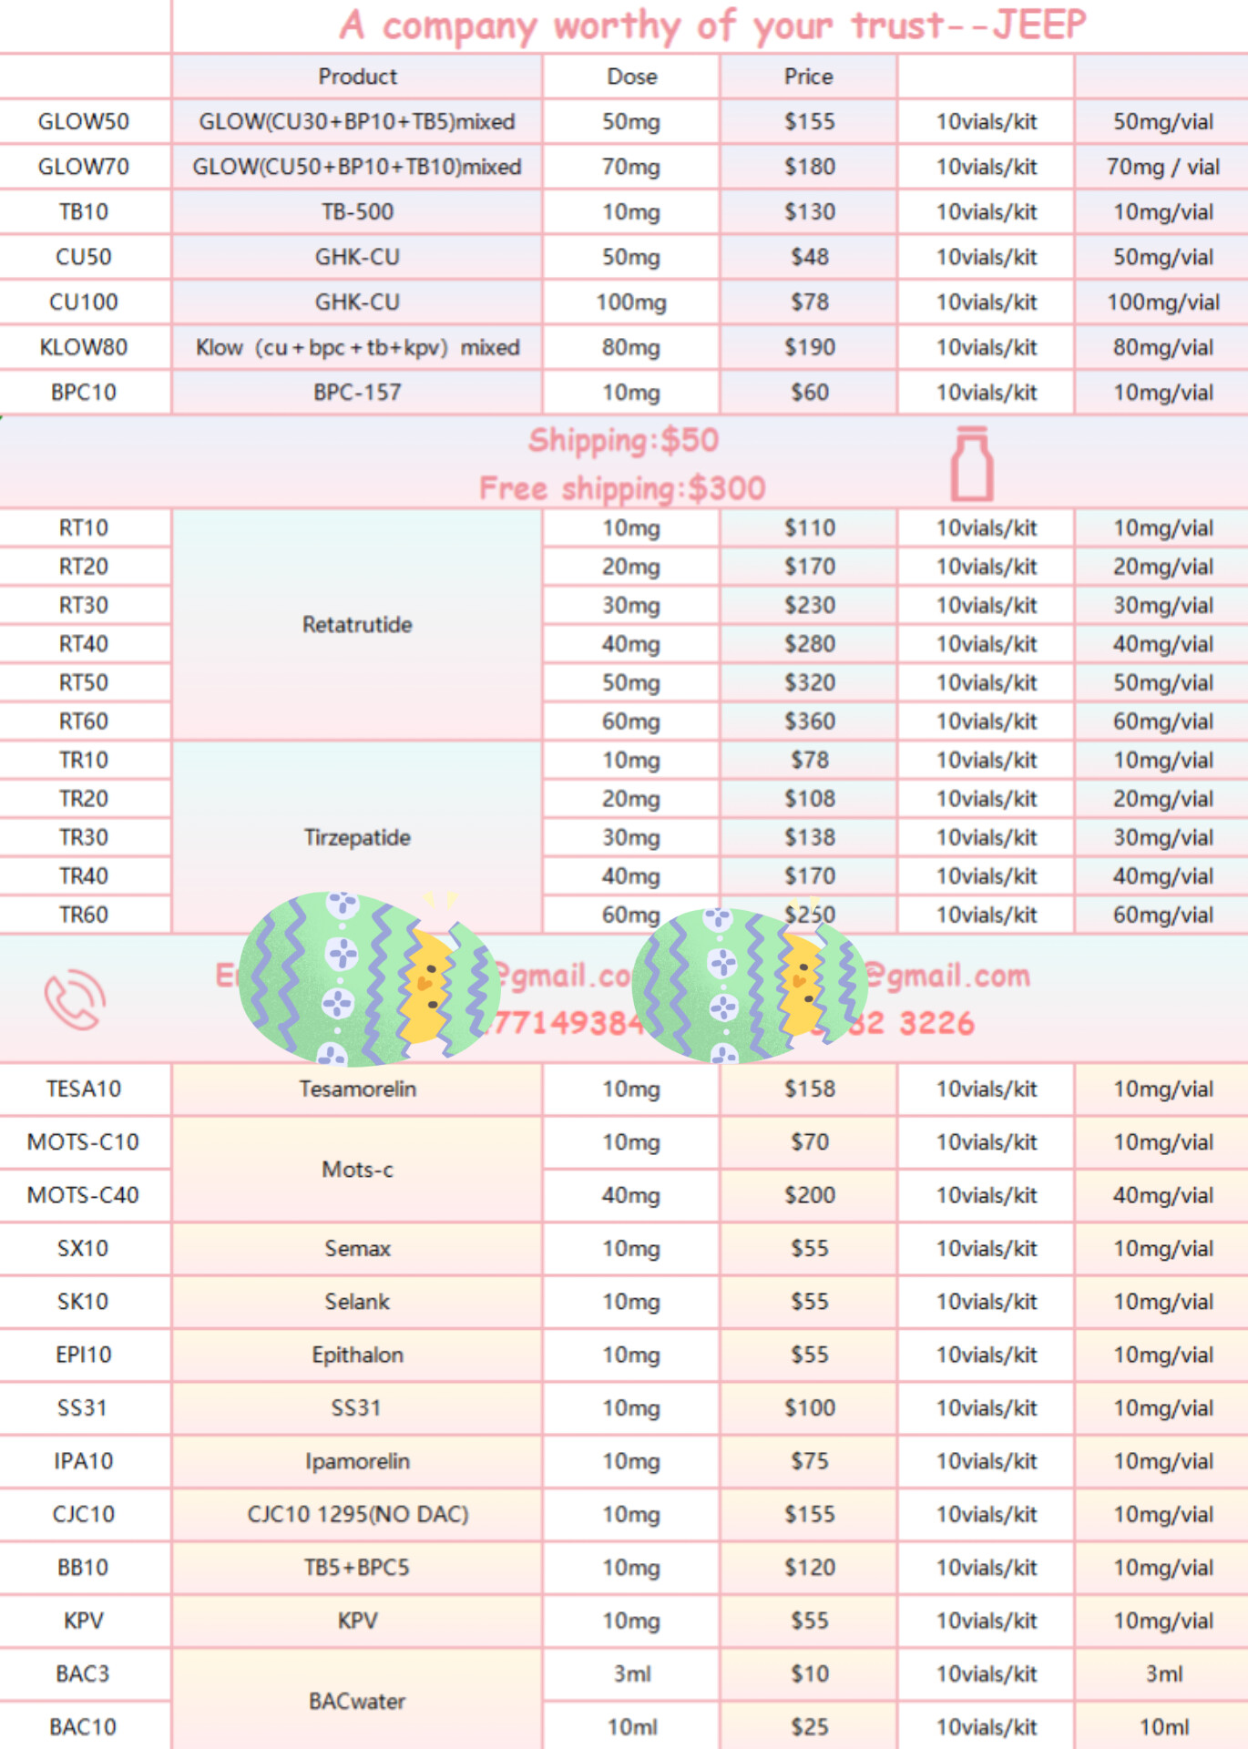Select the "$75" price cell
Image resolution: width=1248 pixels, height=1749 pixels.
[x=810, y=1461]
